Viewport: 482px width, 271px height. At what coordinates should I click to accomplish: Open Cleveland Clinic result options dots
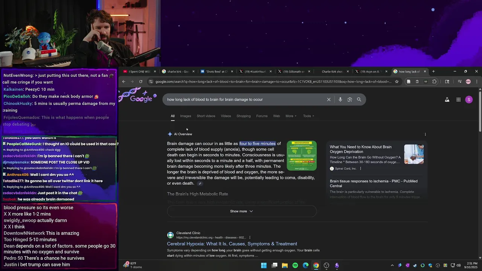click(250, 238)
